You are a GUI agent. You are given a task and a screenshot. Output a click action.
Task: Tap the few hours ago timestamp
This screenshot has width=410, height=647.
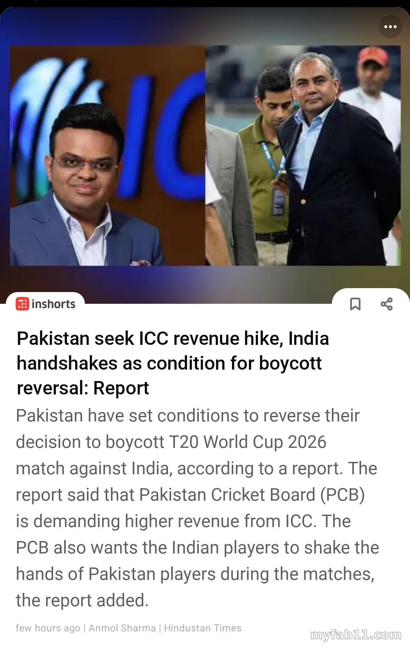48,628
